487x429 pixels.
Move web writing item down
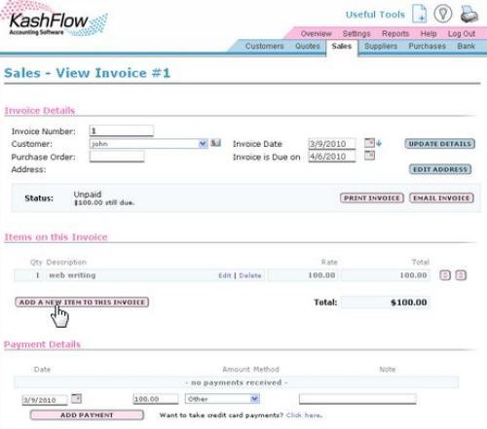tap(445, 275)
